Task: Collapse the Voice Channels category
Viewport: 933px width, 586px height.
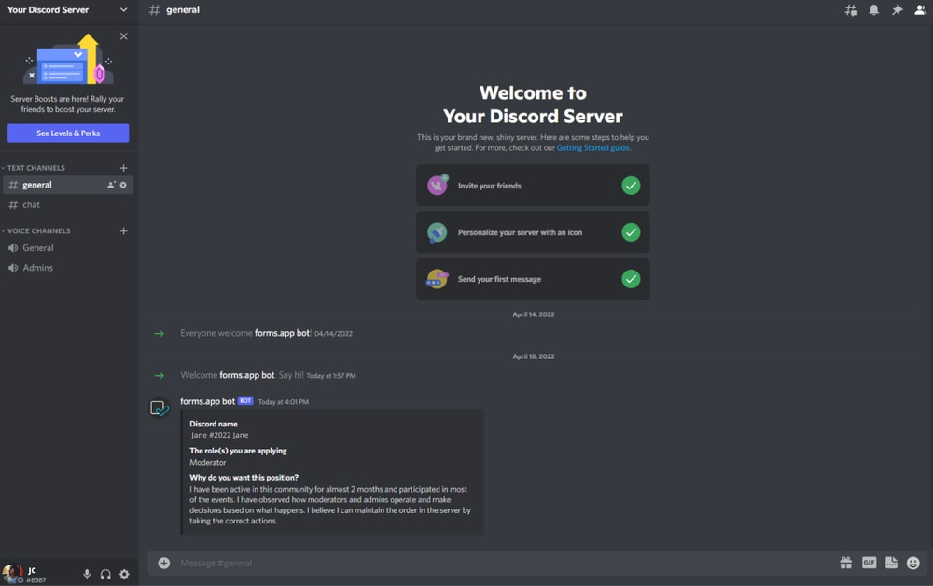Action: 38,230
